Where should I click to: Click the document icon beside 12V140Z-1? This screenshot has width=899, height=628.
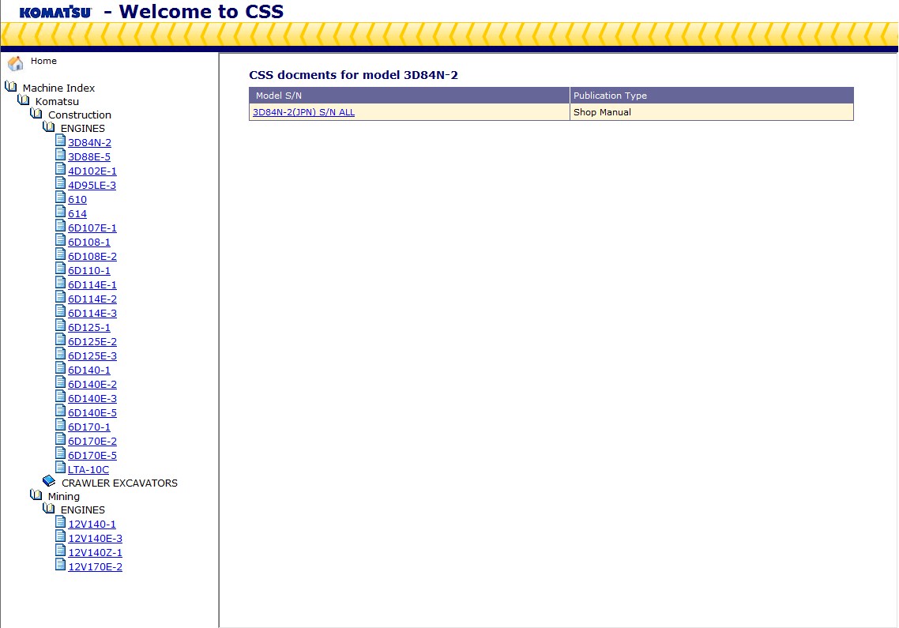point(60,550)
